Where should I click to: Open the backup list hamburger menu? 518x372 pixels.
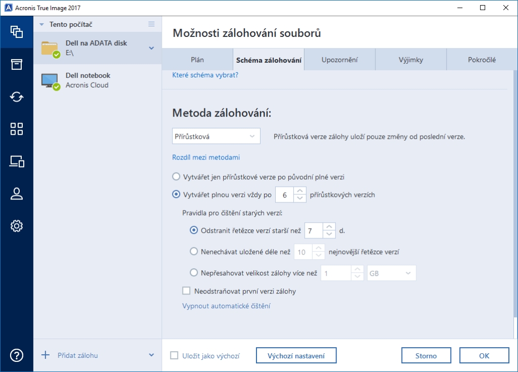click(x=151, y=24)
